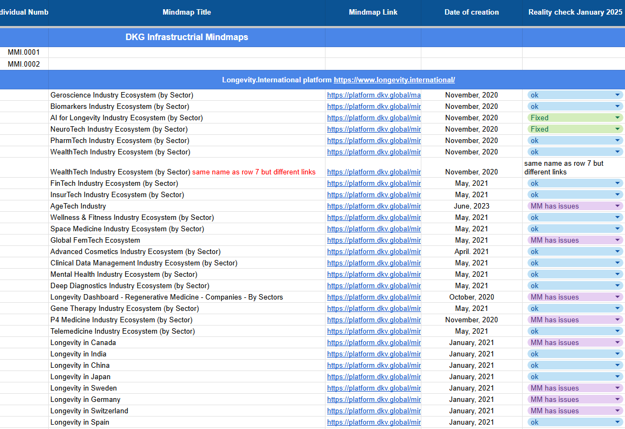Select the DKG Infrastructrial Mindmaps section cell
625x429 pixels.
coord(186,37)
